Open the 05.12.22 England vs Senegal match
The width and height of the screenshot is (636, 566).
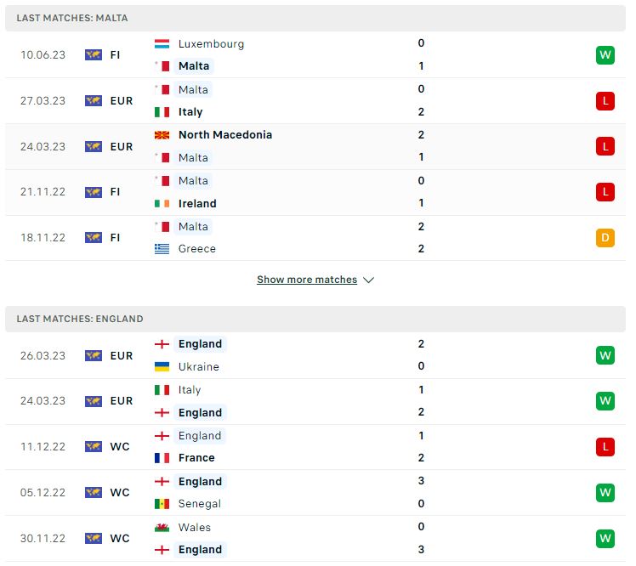(x=315, y=493)
